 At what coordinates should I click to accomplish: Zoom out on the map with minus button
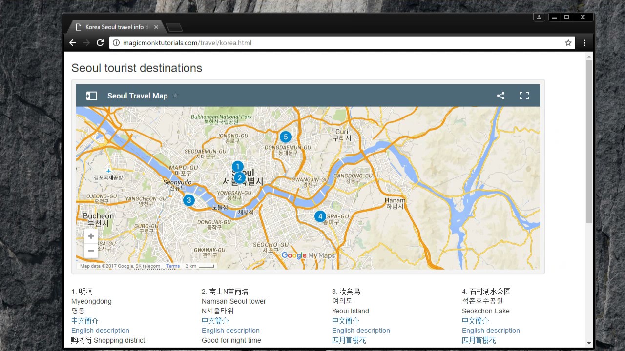click(91, 251)
